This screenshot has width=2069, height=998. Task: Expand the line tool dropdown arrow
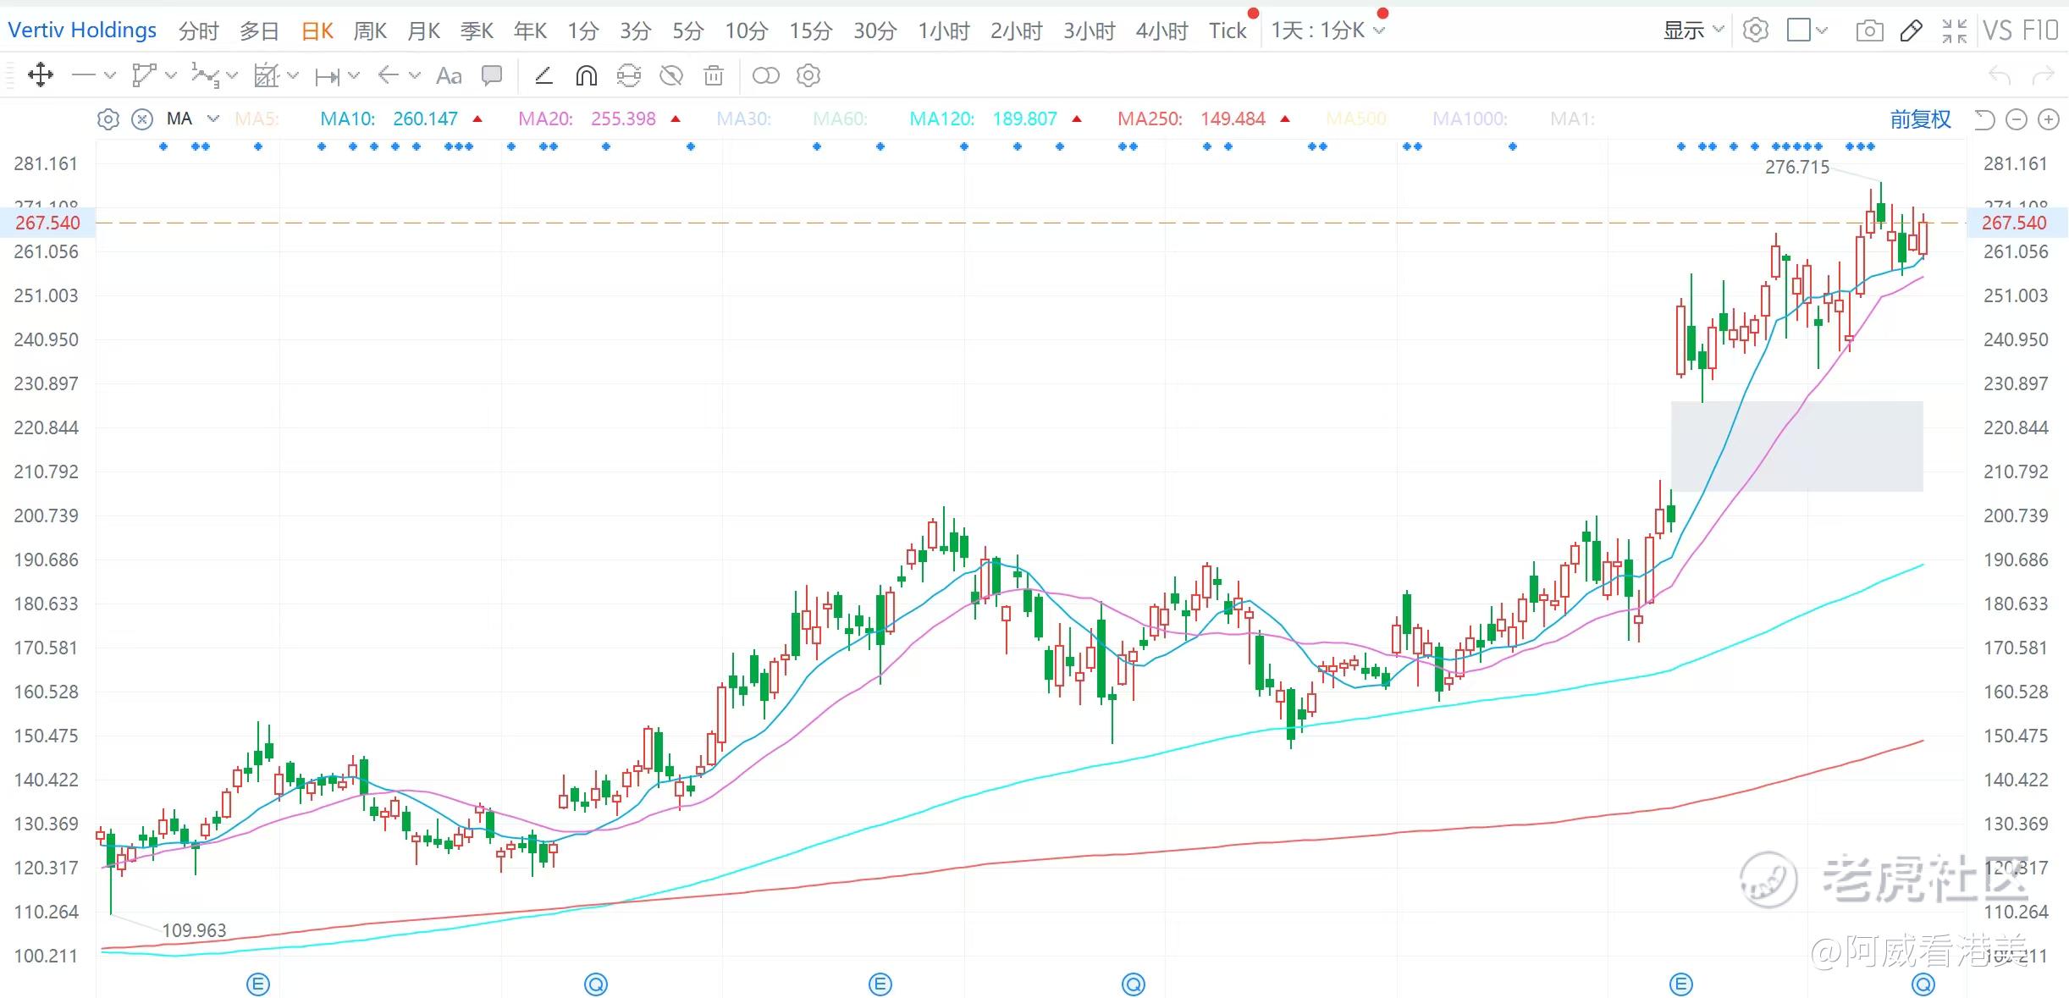110,75
